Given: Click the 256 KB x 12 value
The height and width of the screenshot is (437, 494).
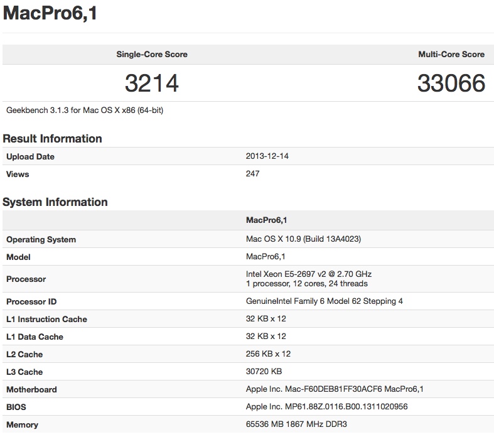Looking at the screenshot, I should (x=268, y=354).
